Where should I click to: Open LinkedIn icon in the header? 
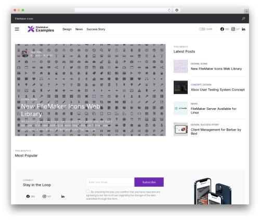click(x=243, y=29)
